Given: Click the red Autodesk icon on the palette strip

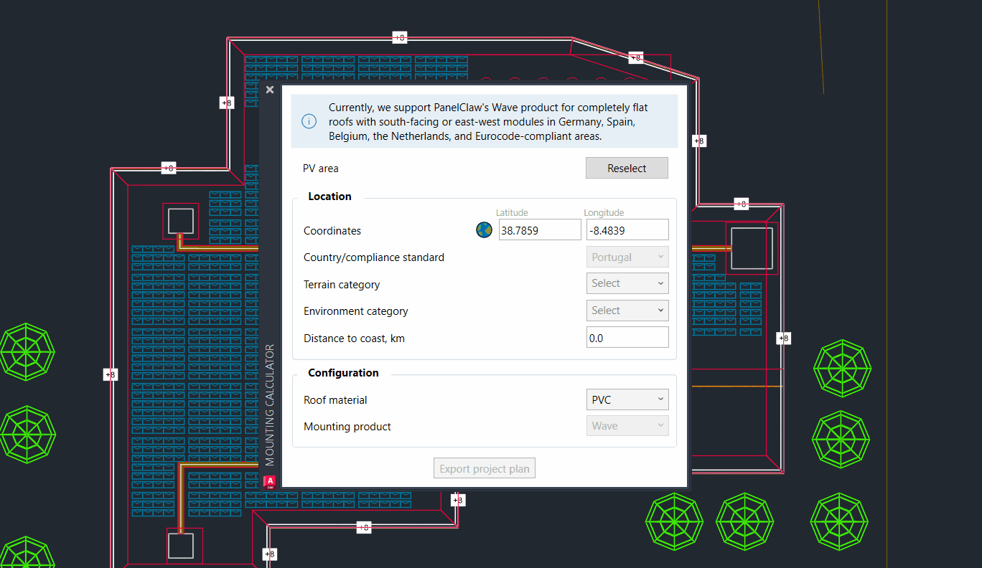Looking at the screenshot, I should pos(271,482).
